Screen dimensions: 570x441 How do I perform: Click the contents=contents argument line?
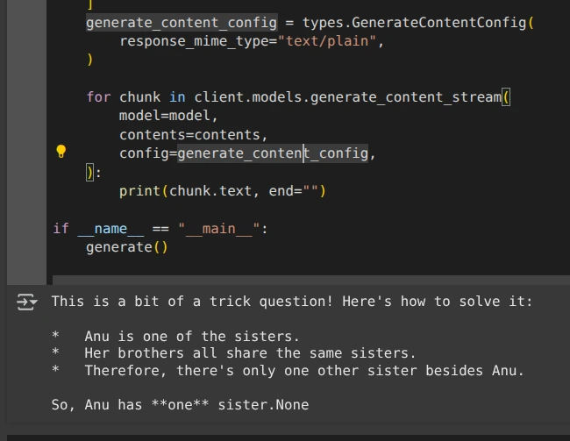pyautogui.click(x=193, y=135)
